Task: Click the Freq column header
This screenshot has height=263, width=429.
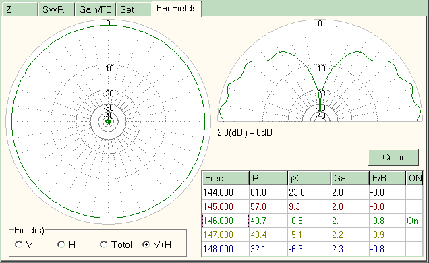Action: pyautogui.click(x=225, y=178)
